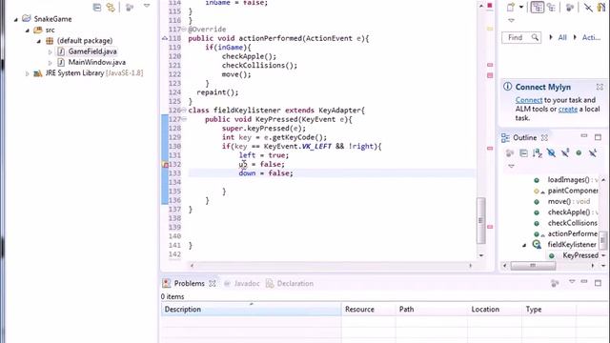The image size is (610, 343).
Task: Click the create local task link
Action: point(568,110)
